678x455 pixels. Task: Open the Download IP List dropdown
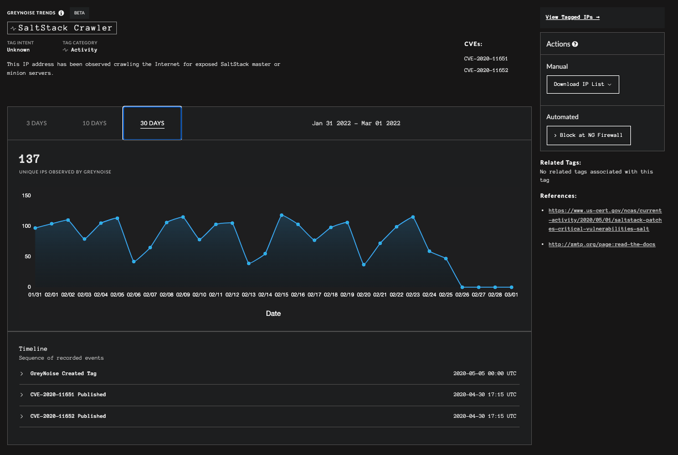point(582,84)
